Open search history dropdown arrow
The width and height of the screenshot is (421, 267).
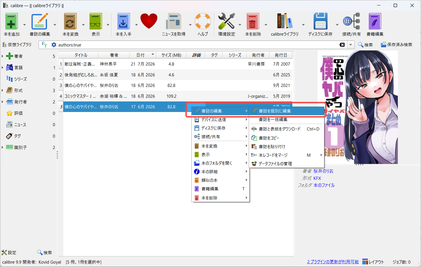tap(351, 45)
